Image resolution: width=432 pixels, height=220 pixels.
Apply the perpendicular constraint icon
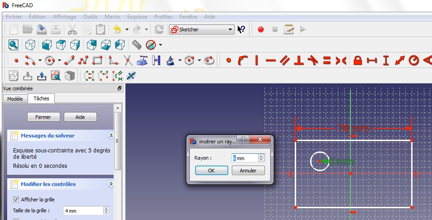click(x=298, y=60)
